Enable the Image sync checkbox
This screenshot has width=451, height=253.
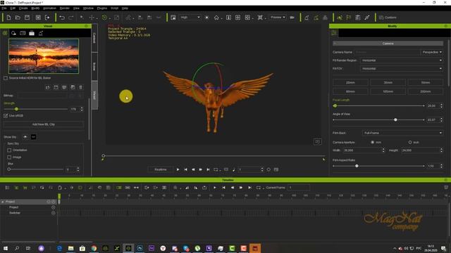pos(9,157)
